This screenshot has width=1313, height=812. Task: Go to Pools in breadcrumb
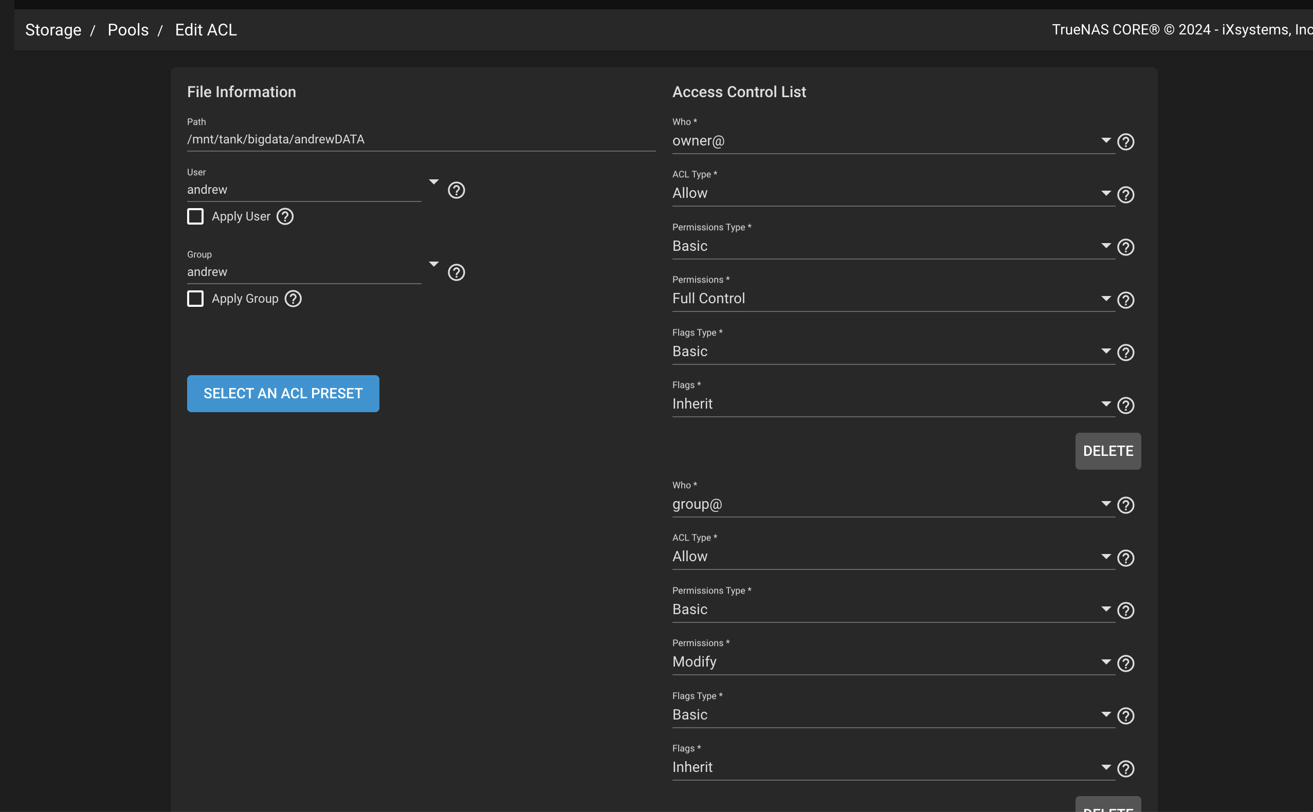(128, 30)
